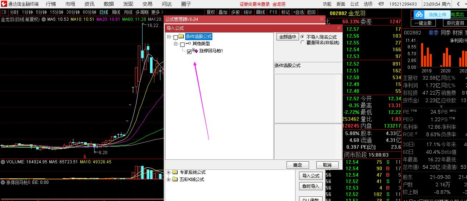Image resolution: width=467 pixels, height=201 pixels.
Task: Open the 资讯 menu
Action: pyautogui.click(x=90, y=4)
